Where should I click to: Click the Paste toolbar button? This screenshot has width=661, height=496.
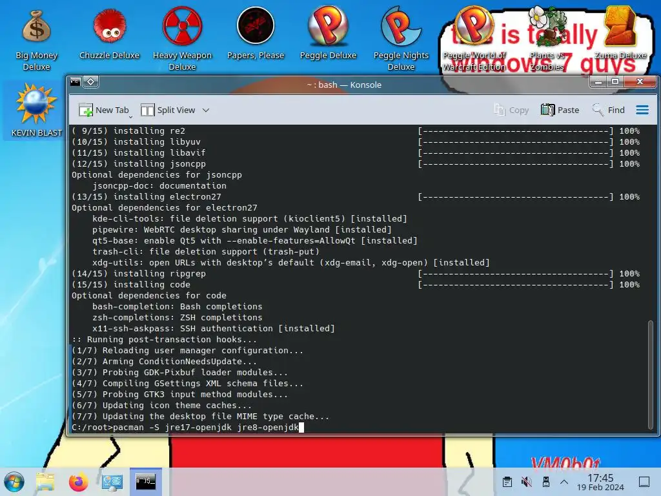560,110
